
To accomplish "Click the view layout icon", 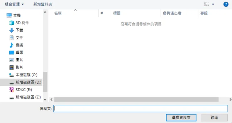I will coord(206,4).
